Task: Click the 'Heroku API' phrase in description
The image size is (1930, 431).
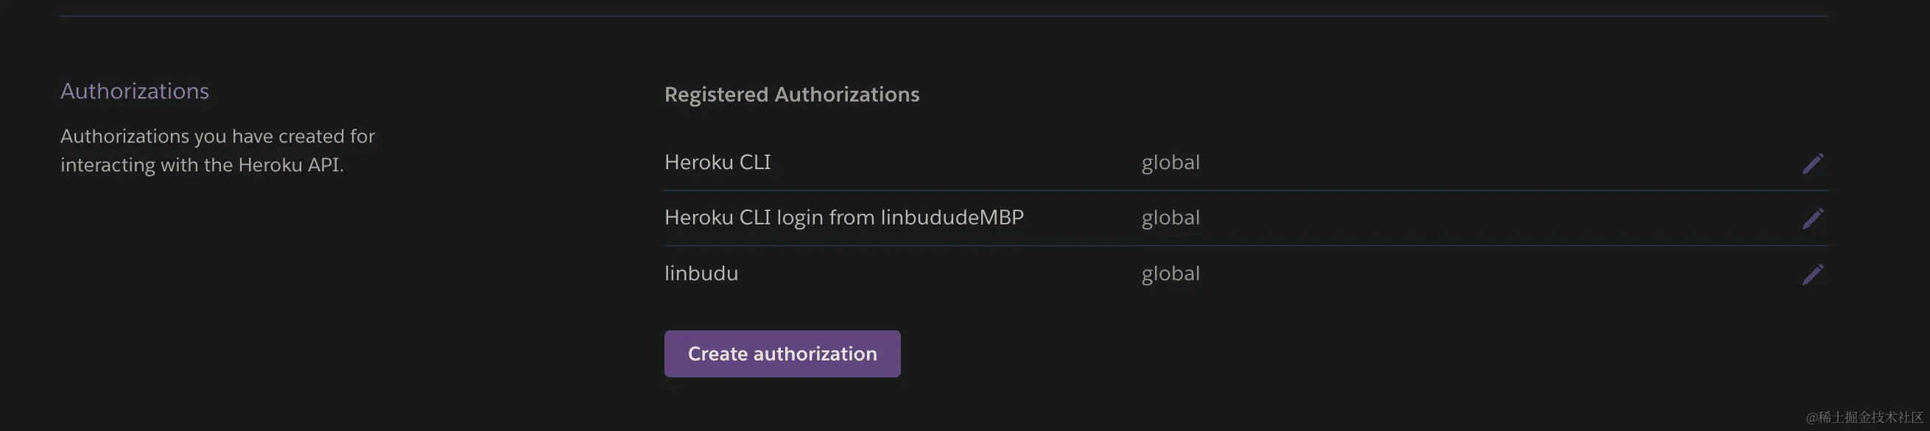Action: (289, 165)
